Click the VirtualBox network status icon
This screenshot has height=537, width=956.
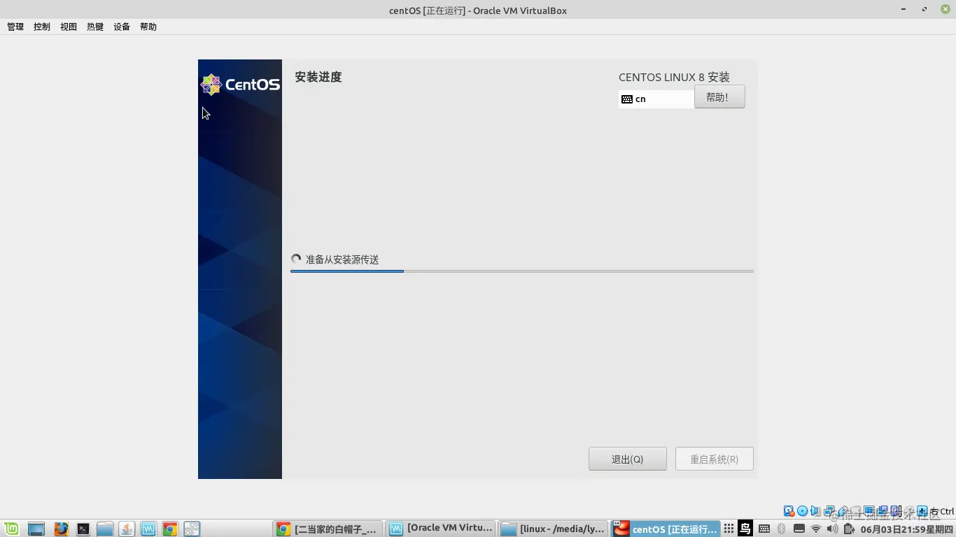click(x=829, y=511)
